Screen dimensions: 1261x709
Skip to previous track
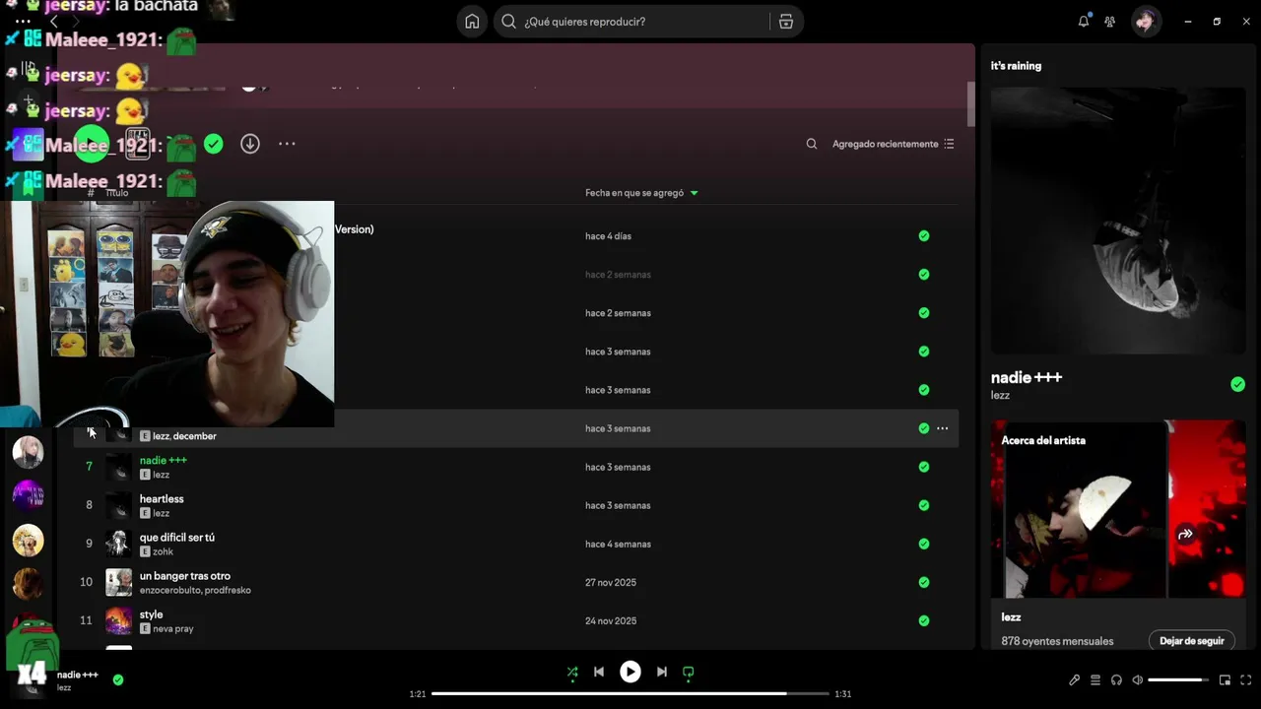tap(599, 672)
